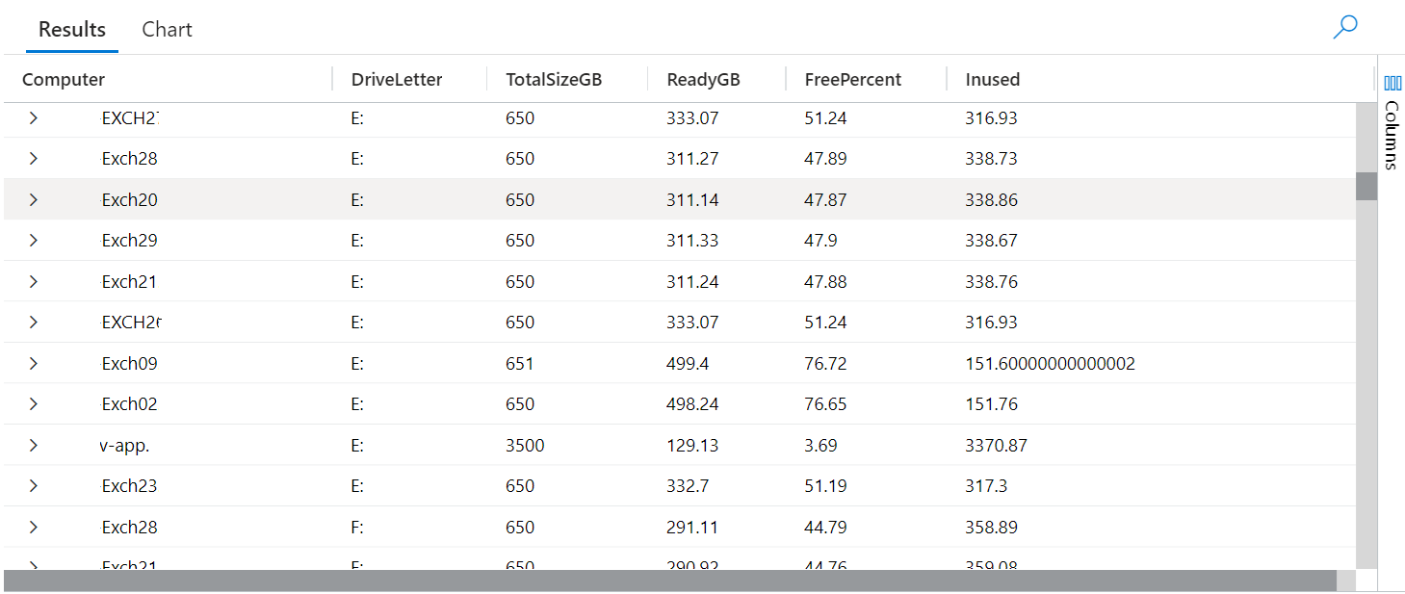
Task: Click the ReadyGB value 498.24
Action: tap(692, 404)
